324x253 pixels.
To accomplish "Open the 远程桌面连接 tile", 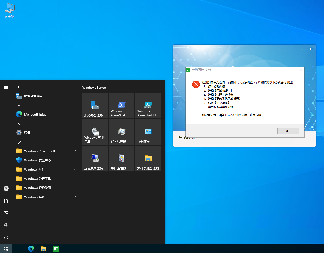I will click(95, 159).
